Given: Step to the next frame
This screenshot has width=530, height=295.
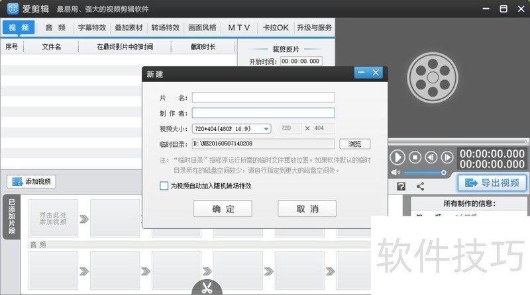Looking at the screenshot, I should tap(447, 157).
